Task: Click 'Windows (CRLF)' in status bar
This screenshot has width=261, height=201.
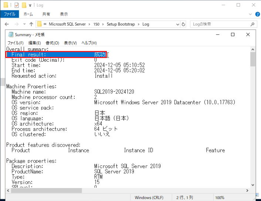Action: pos(149,198)
